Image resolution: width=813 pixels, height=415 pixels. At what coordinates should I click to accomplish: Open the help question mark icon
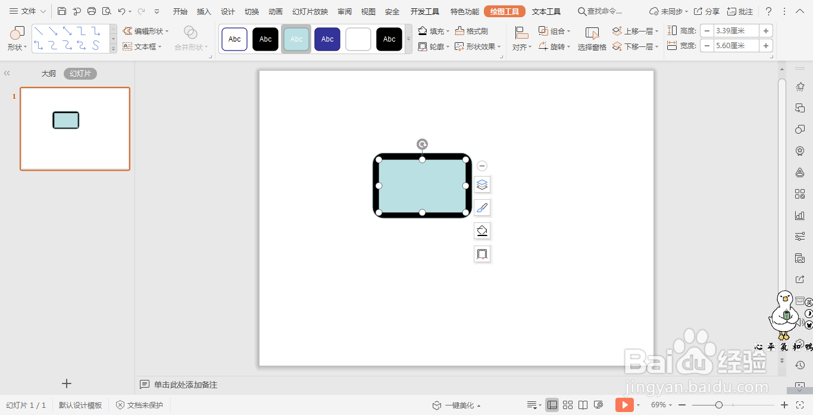768,11
